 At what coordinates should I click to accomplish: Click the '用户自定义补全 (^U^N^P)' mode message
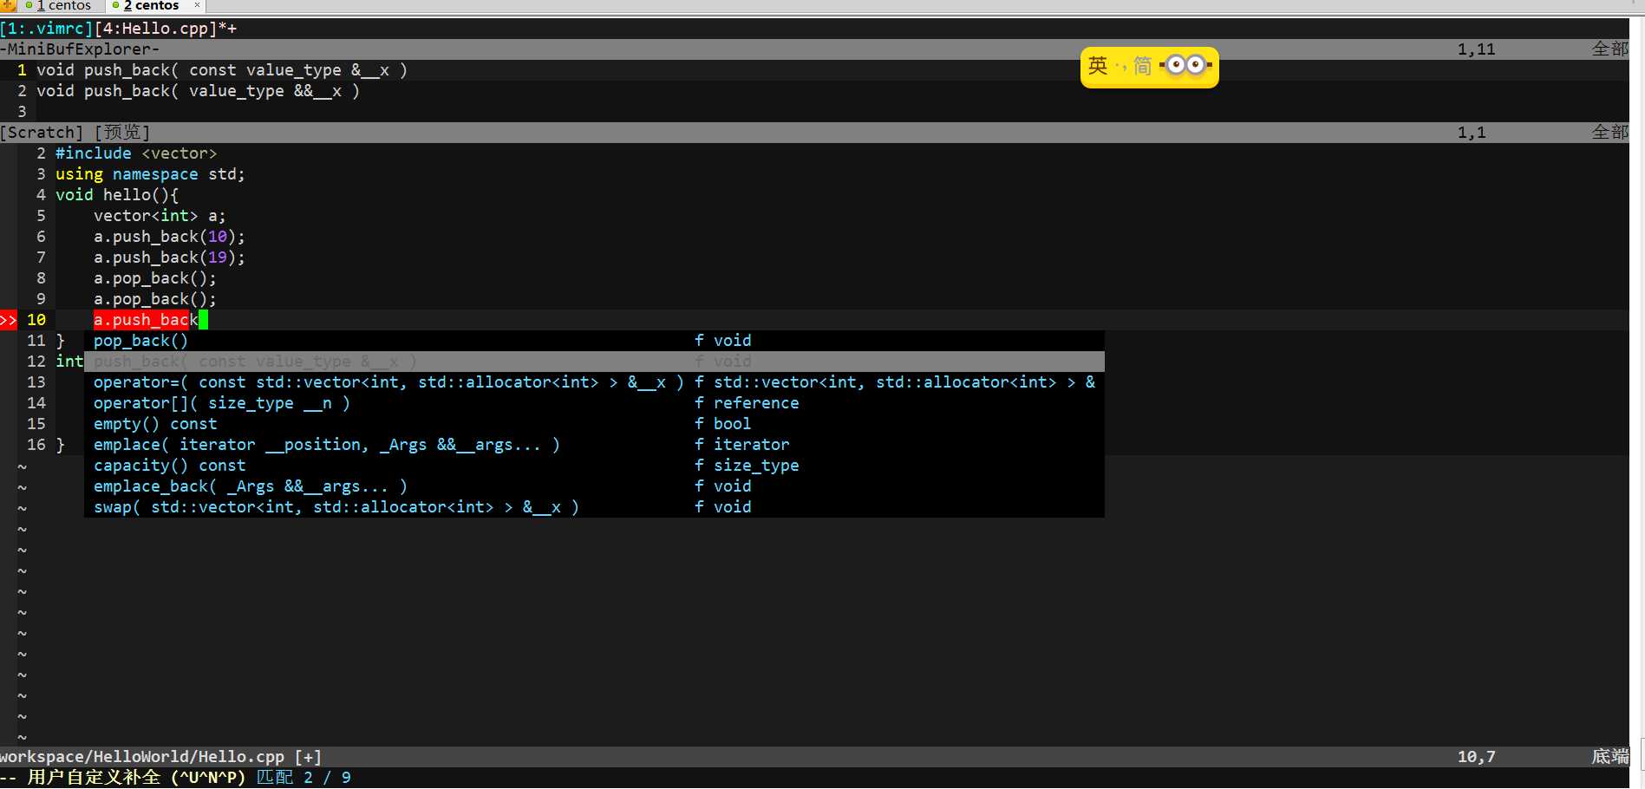coord(136,778)
